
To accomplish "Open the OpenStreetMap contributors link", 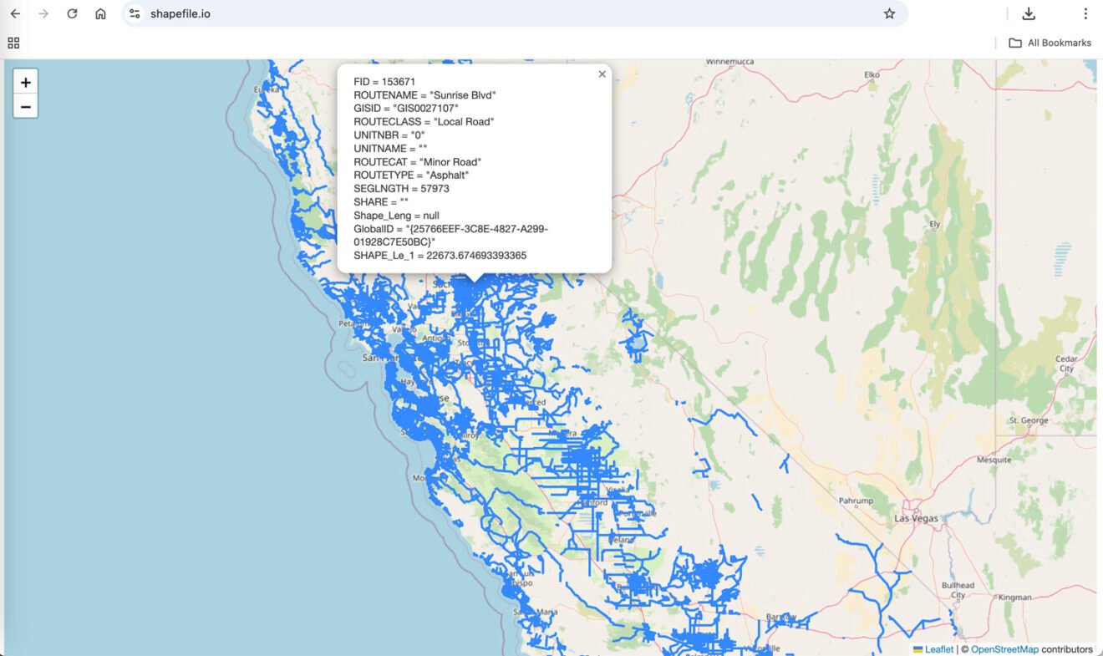I will point(1006,649).
